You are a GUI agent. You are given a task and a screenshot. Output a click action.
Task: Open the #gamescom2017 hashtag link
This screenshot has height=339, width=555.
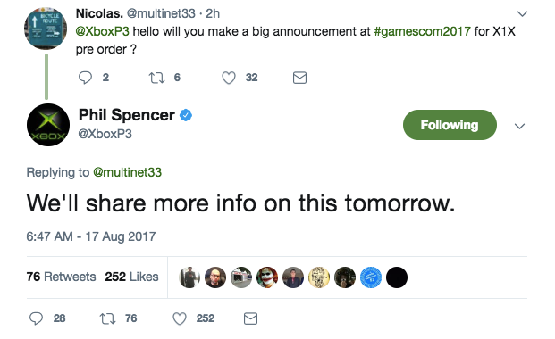click(422, 31)
